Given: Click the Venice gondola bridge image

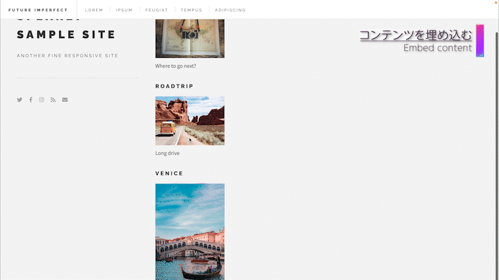Looking at the screenshot, I should [190, 231].
